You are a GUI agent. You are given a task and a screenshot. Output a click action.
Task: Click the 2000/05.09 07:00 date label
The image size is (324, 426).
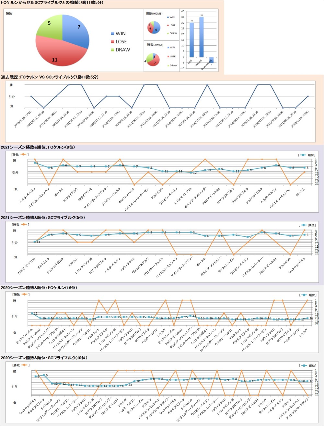(23, 118)
